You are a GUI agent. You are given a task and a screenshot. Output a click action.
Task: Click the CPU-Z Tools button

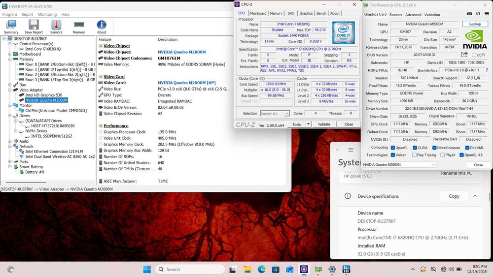point(296,124)
